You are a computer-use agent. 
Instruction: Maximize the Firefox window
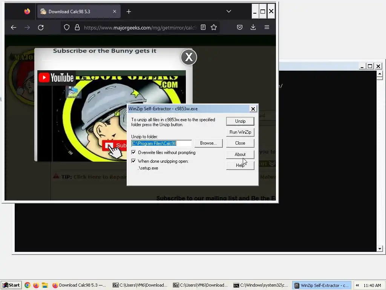pos(263,11)
